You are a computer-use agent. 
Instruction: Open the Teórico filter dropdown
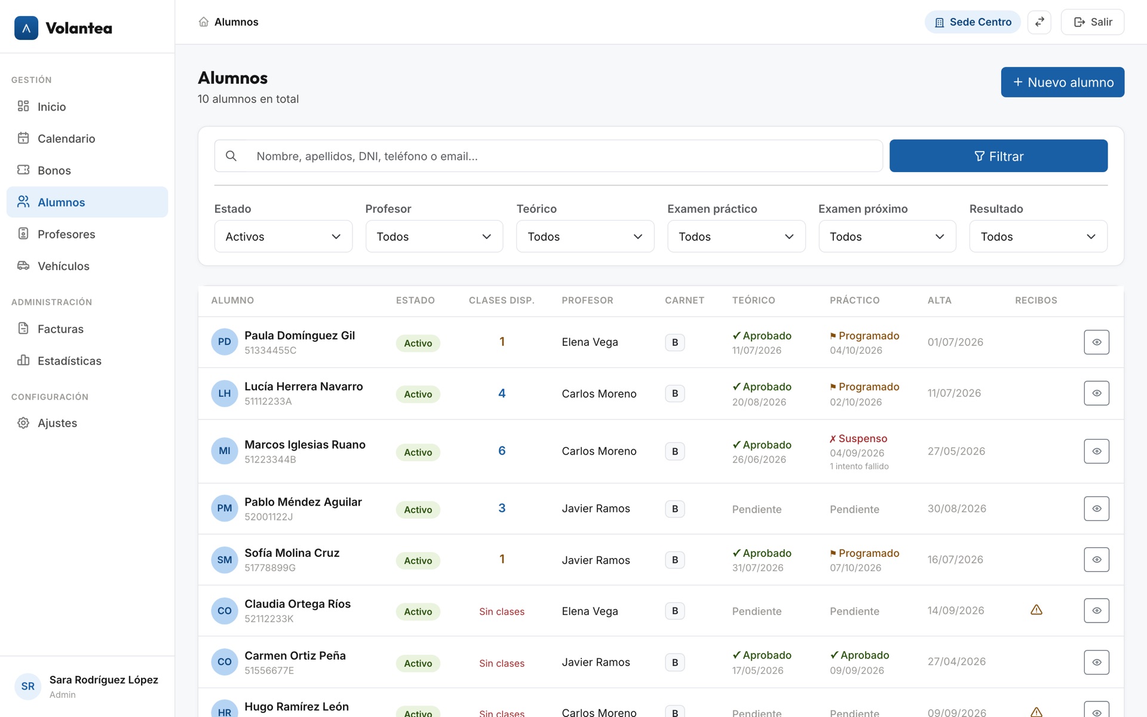585,237
